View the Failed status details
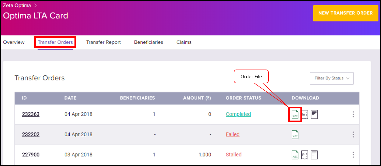Image resolution: width=381 pixels, height=166 pixels. point(233,134)
